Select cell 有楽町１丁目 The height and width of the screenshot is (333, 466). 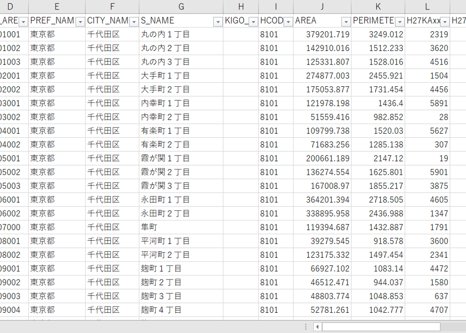[181, 131]
